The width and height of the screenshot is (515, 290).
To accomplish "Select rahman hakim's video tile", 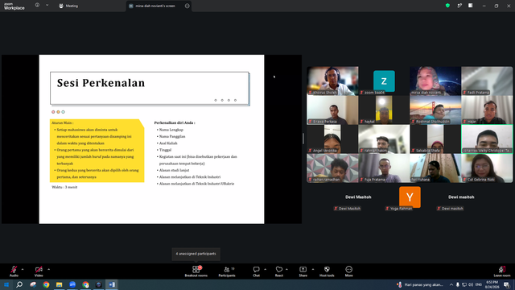I will 384,139.
